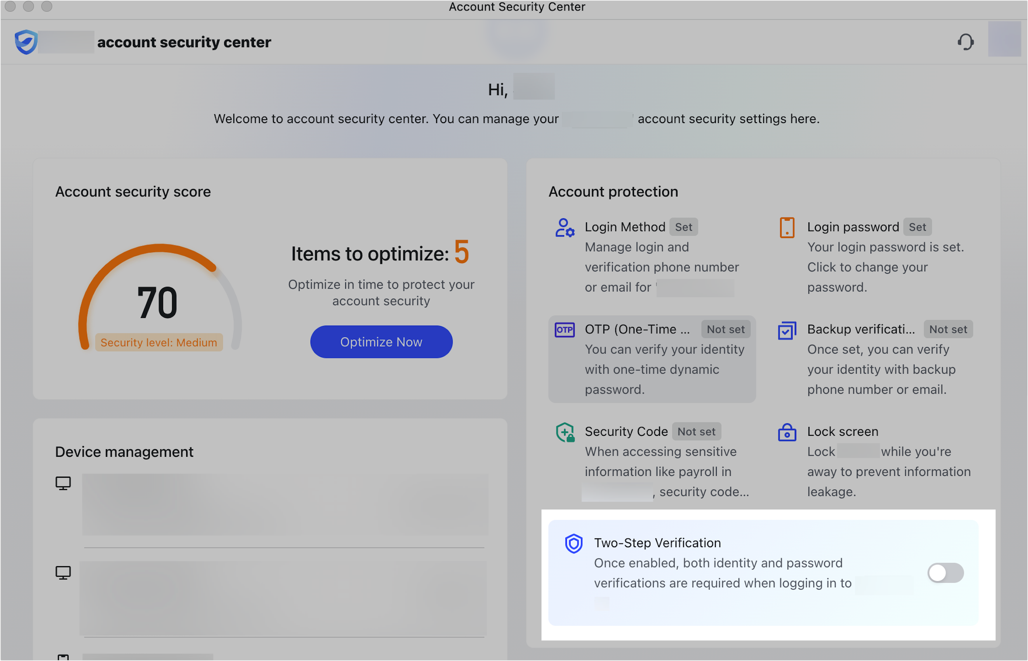1028x661 pixels.
Task: Select the first blurred device entry
Action: pos(285,505)
